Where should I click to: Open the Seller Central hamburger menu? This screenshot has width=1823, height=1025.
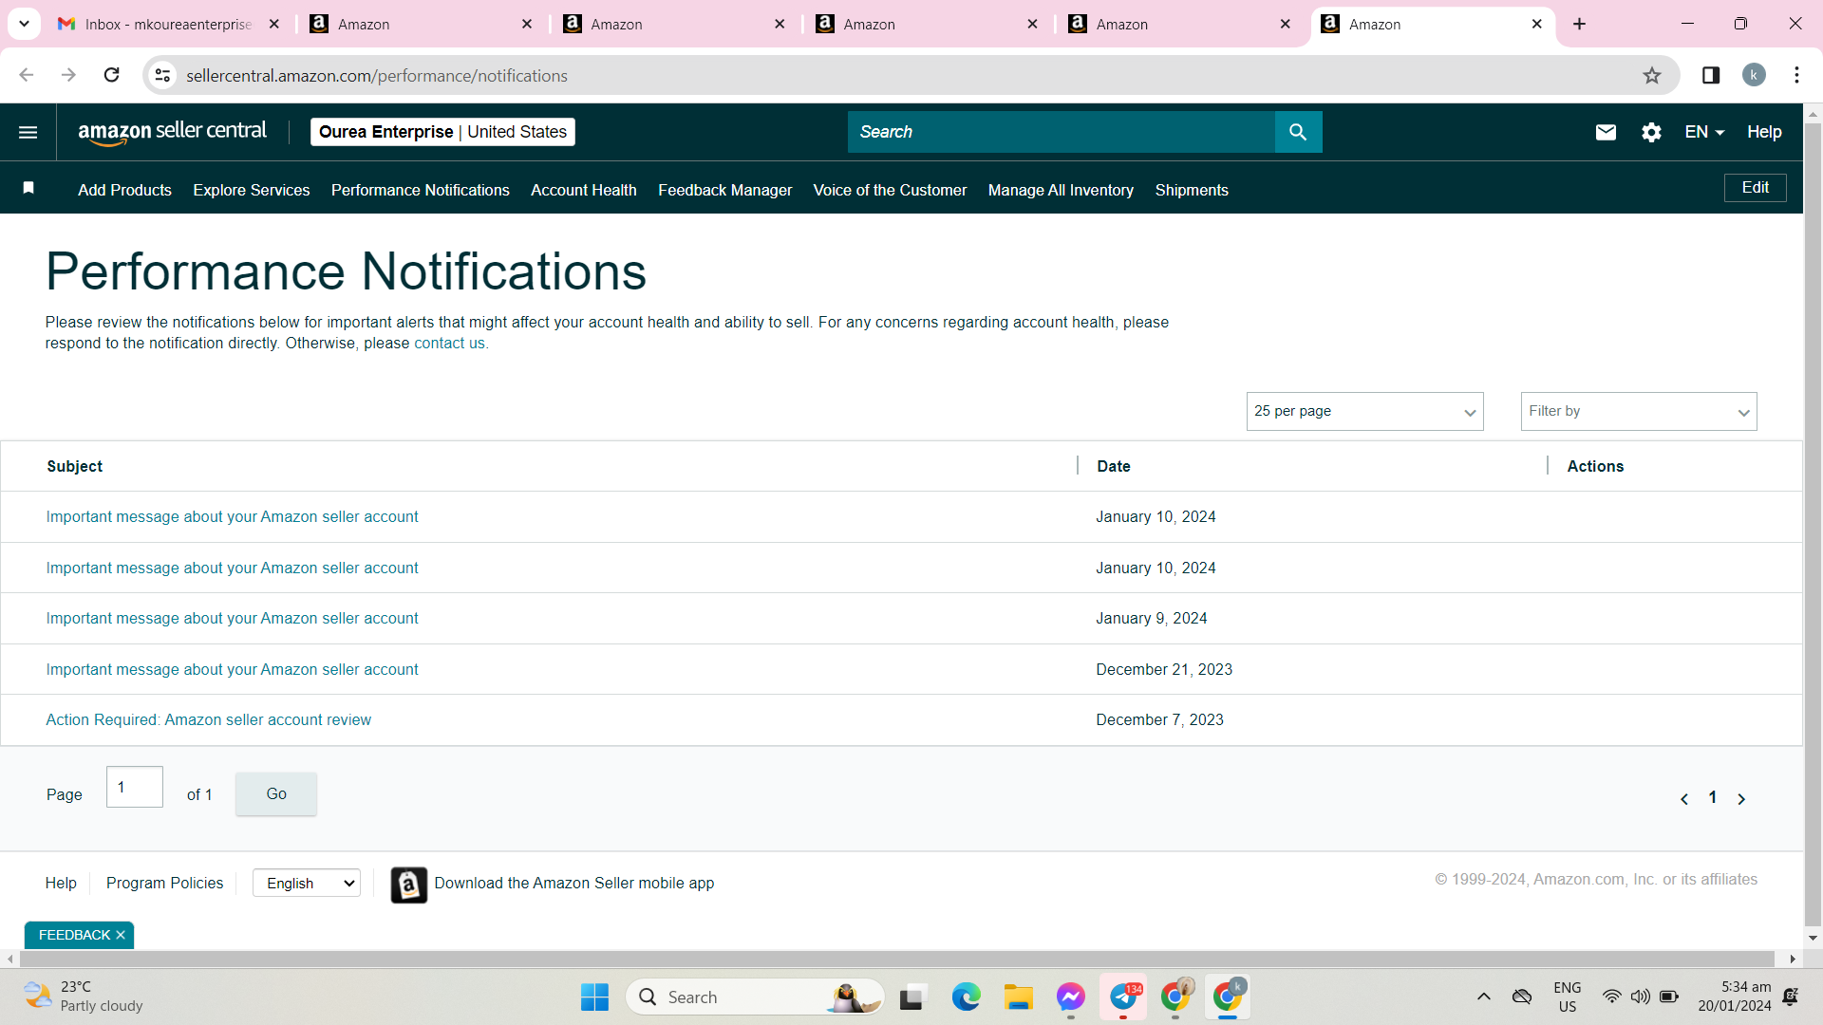[x=28, y=132]
